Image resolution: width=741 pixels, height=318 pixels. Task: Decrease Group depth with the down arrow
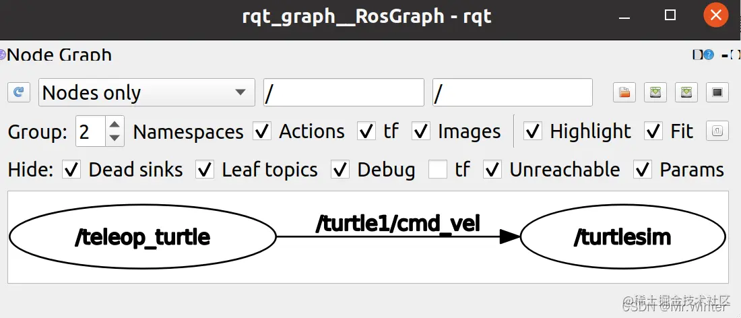(114, 138)
